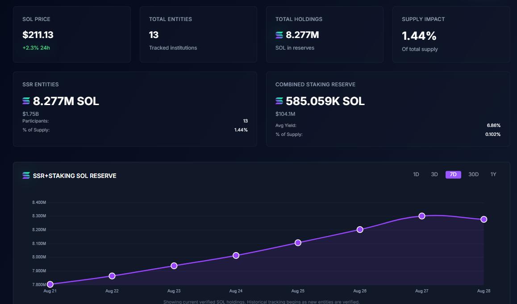Viewport: 517px width, 304px height.
Task: Click the Aug 25 data point
Action: click(298, 243)
